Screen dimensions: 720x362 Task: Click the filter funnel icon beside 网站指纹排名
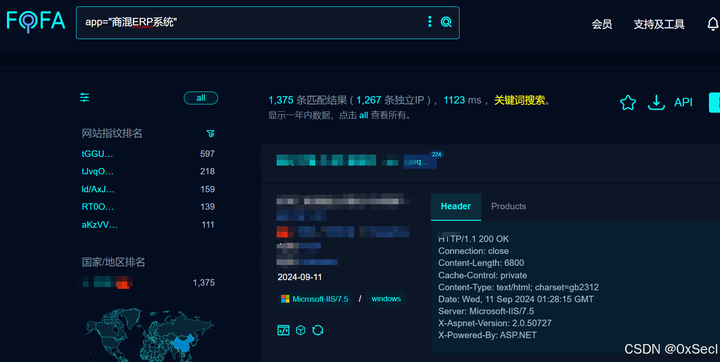pyautogui.click(x=211, y=133)
